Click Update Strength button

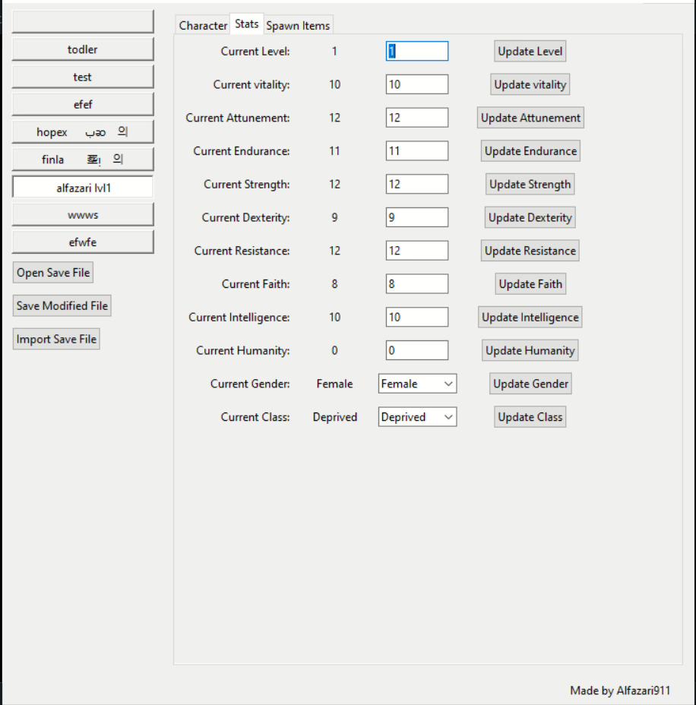[530, 185]
